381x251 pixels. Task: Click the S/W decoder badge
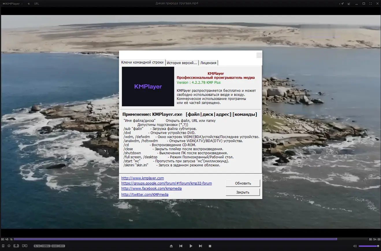pos(37,246)
